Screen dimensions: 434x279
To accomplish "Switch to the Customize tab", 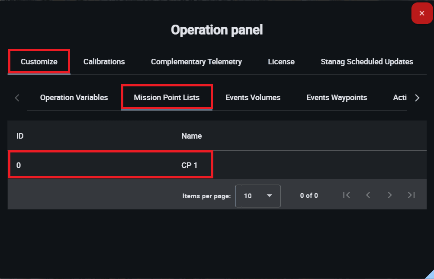I will 39,62.
